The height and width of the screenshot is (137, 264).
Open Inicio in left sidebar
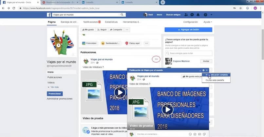pyautogui.click(x=62, y=72)
